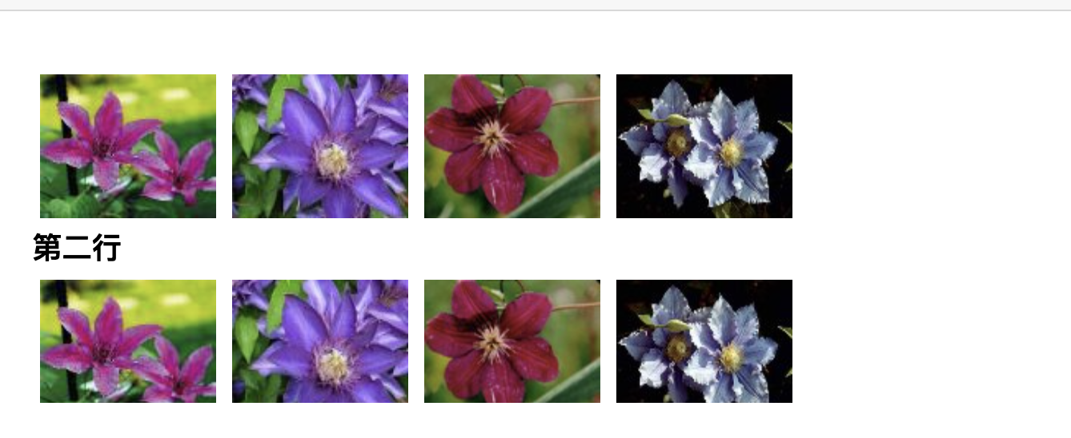The image size is (1071, 438).
Task: Open the purple clematis image in second row
Action: point(320,341)
